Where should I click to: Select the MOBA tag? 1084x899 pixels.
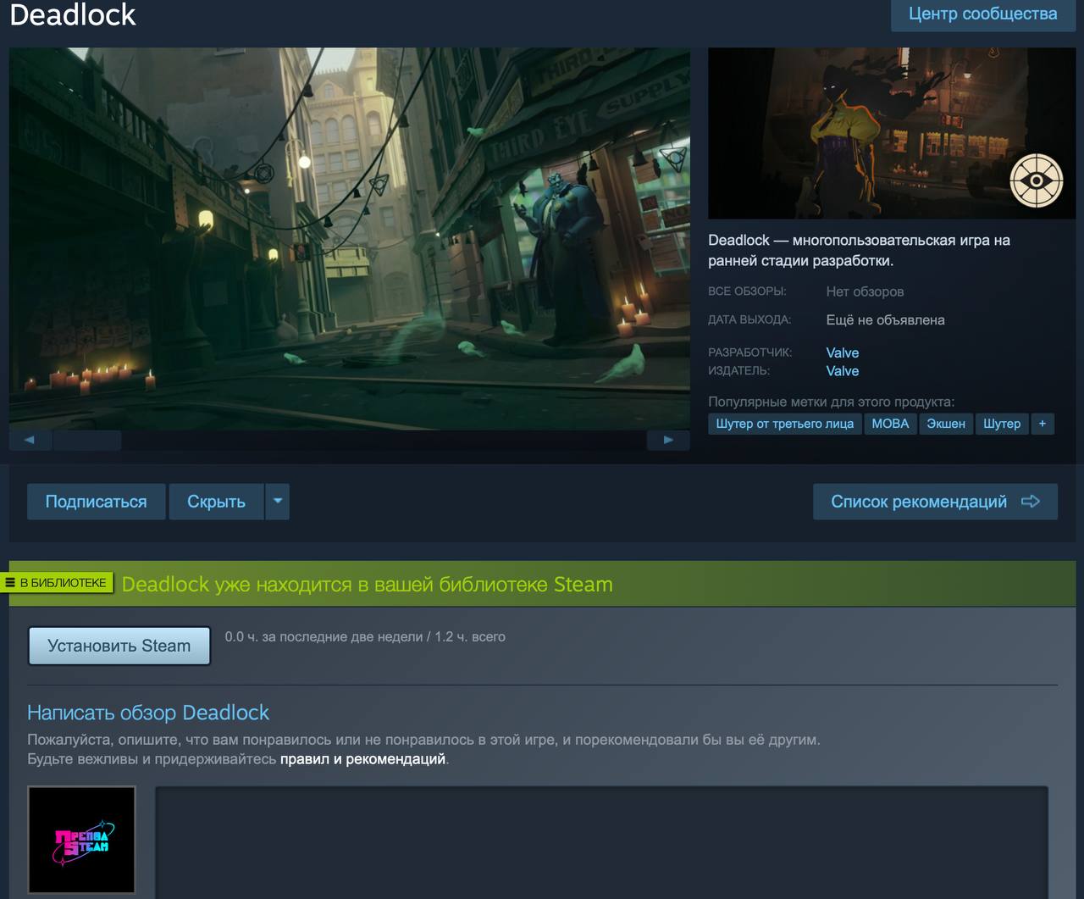(890, 424)
